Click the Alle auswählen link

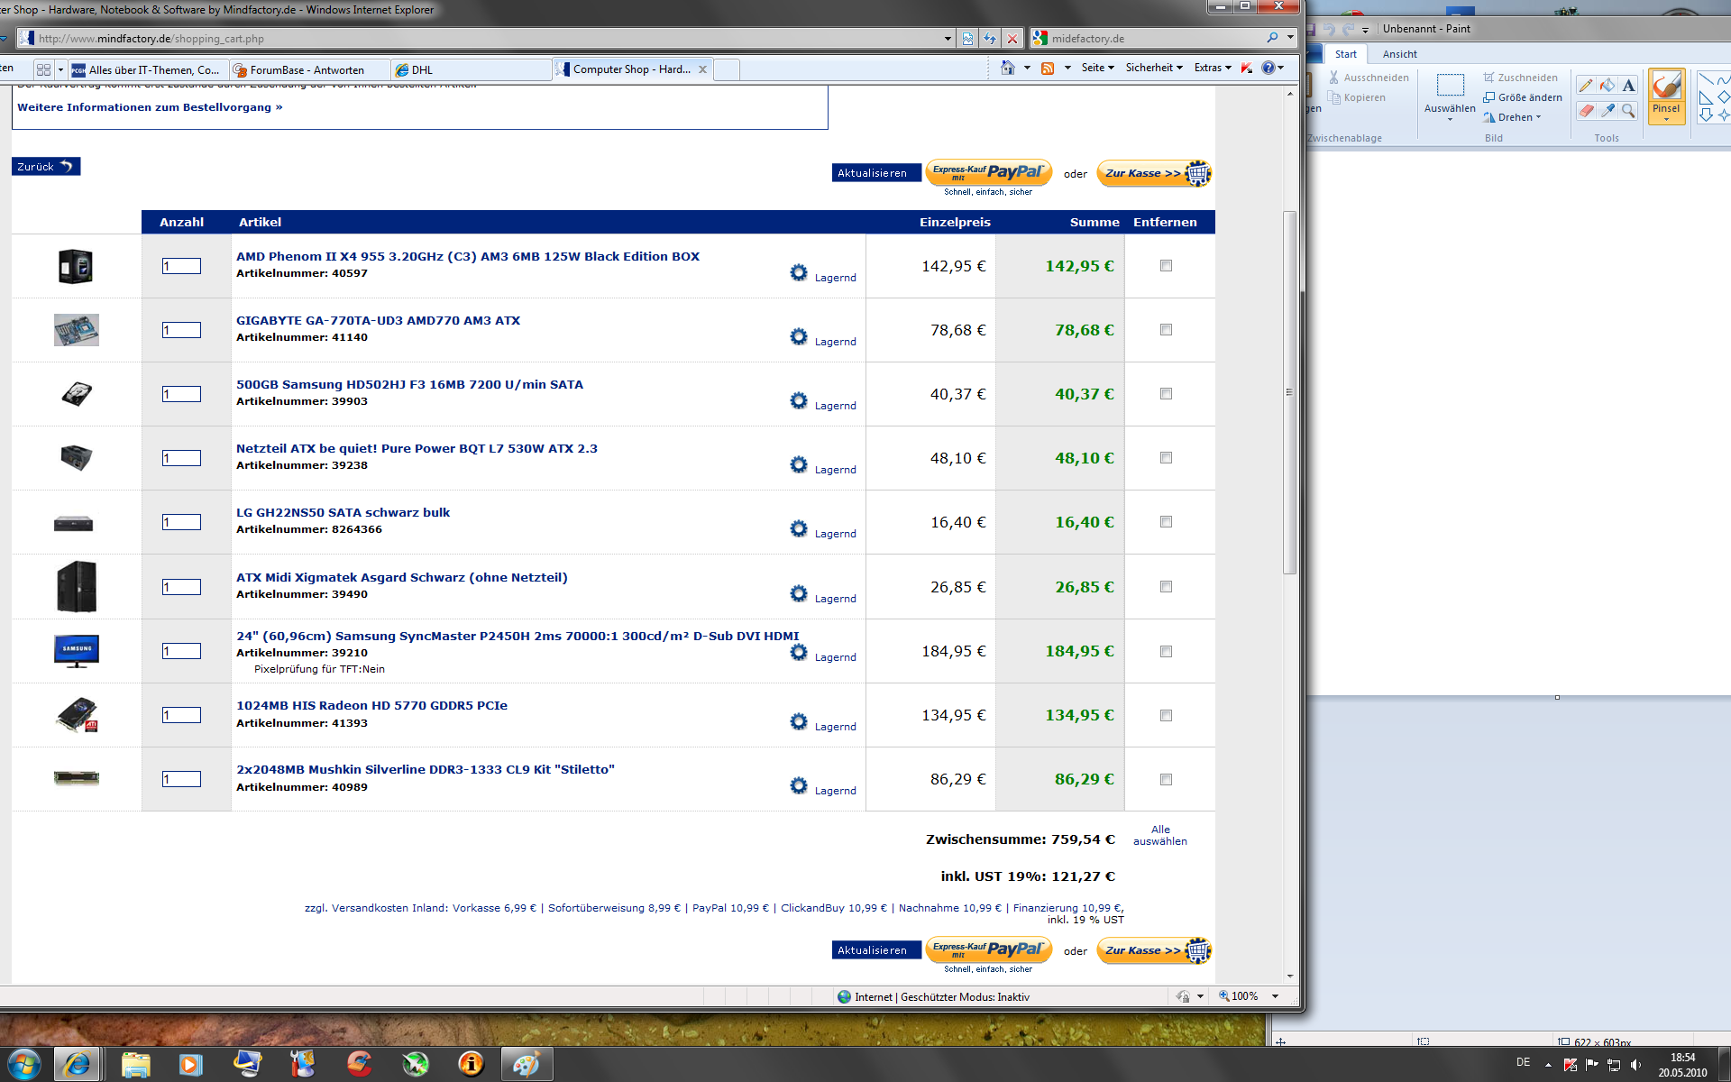tap(1160, 835)
